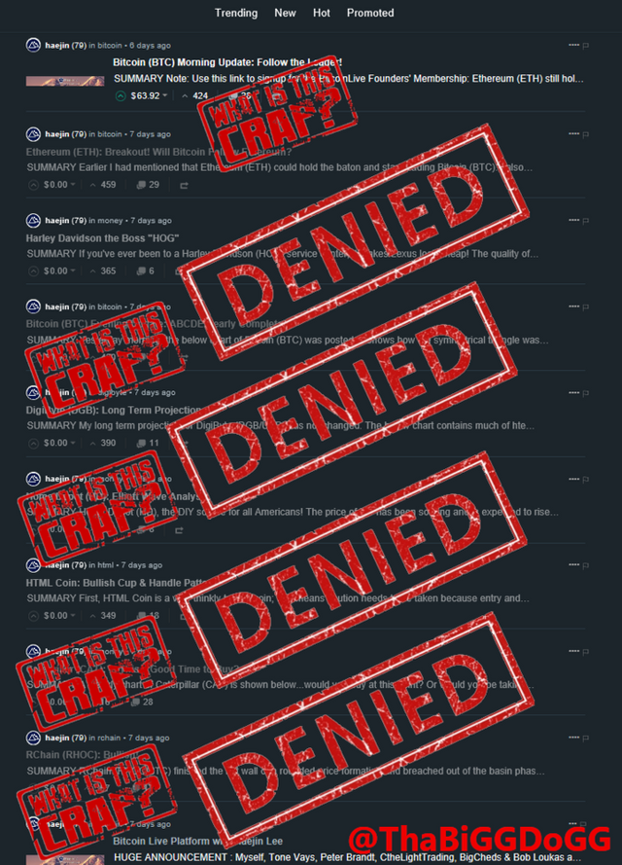
Task: Switch to the Hot tab
Action: click(321, 13)
